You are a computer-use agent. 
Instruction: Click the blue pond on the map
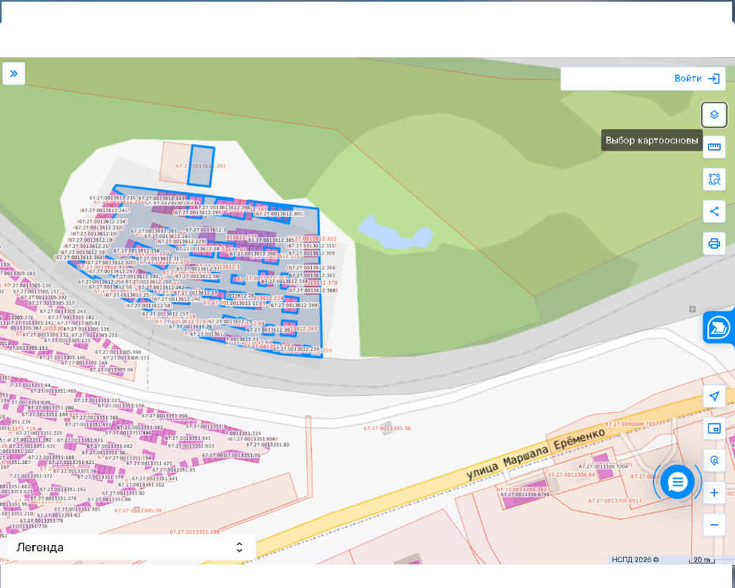point(394,232)
